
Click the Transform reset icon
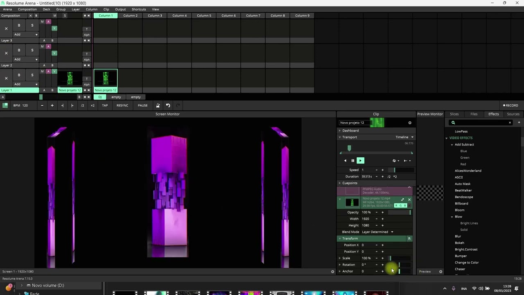coord(409,238)
